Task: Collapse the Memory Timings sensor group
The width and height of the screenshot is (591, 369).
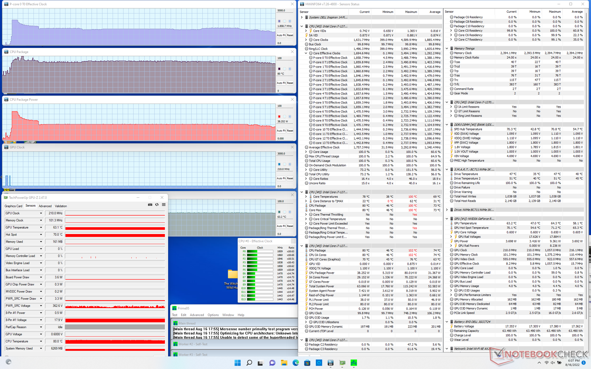Action: pyautogui.click(x=447, y=48)
